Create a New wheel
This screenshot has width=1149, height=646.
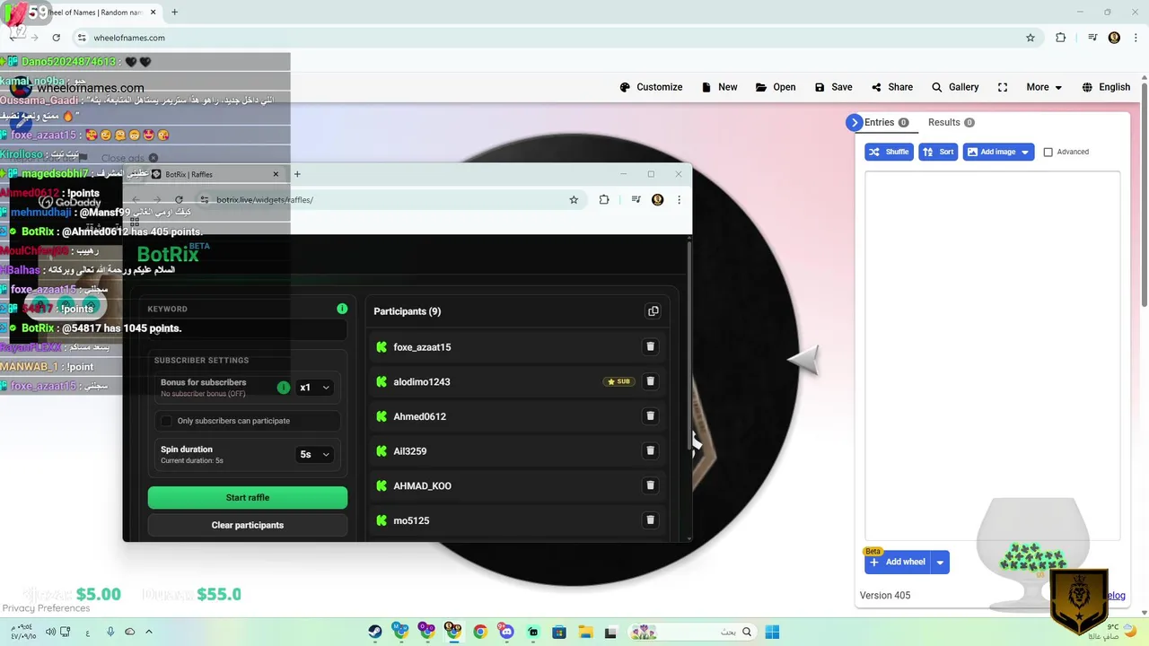pos(719,87)
